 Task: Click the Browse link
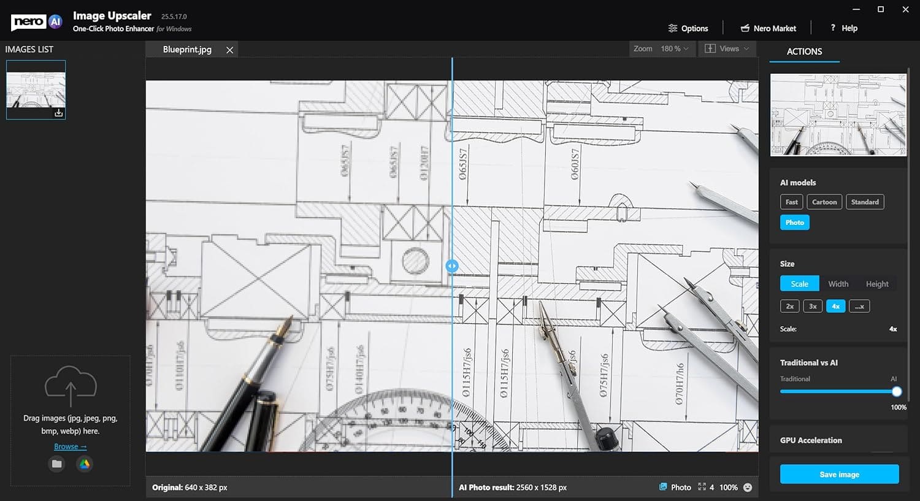point(70,447)
